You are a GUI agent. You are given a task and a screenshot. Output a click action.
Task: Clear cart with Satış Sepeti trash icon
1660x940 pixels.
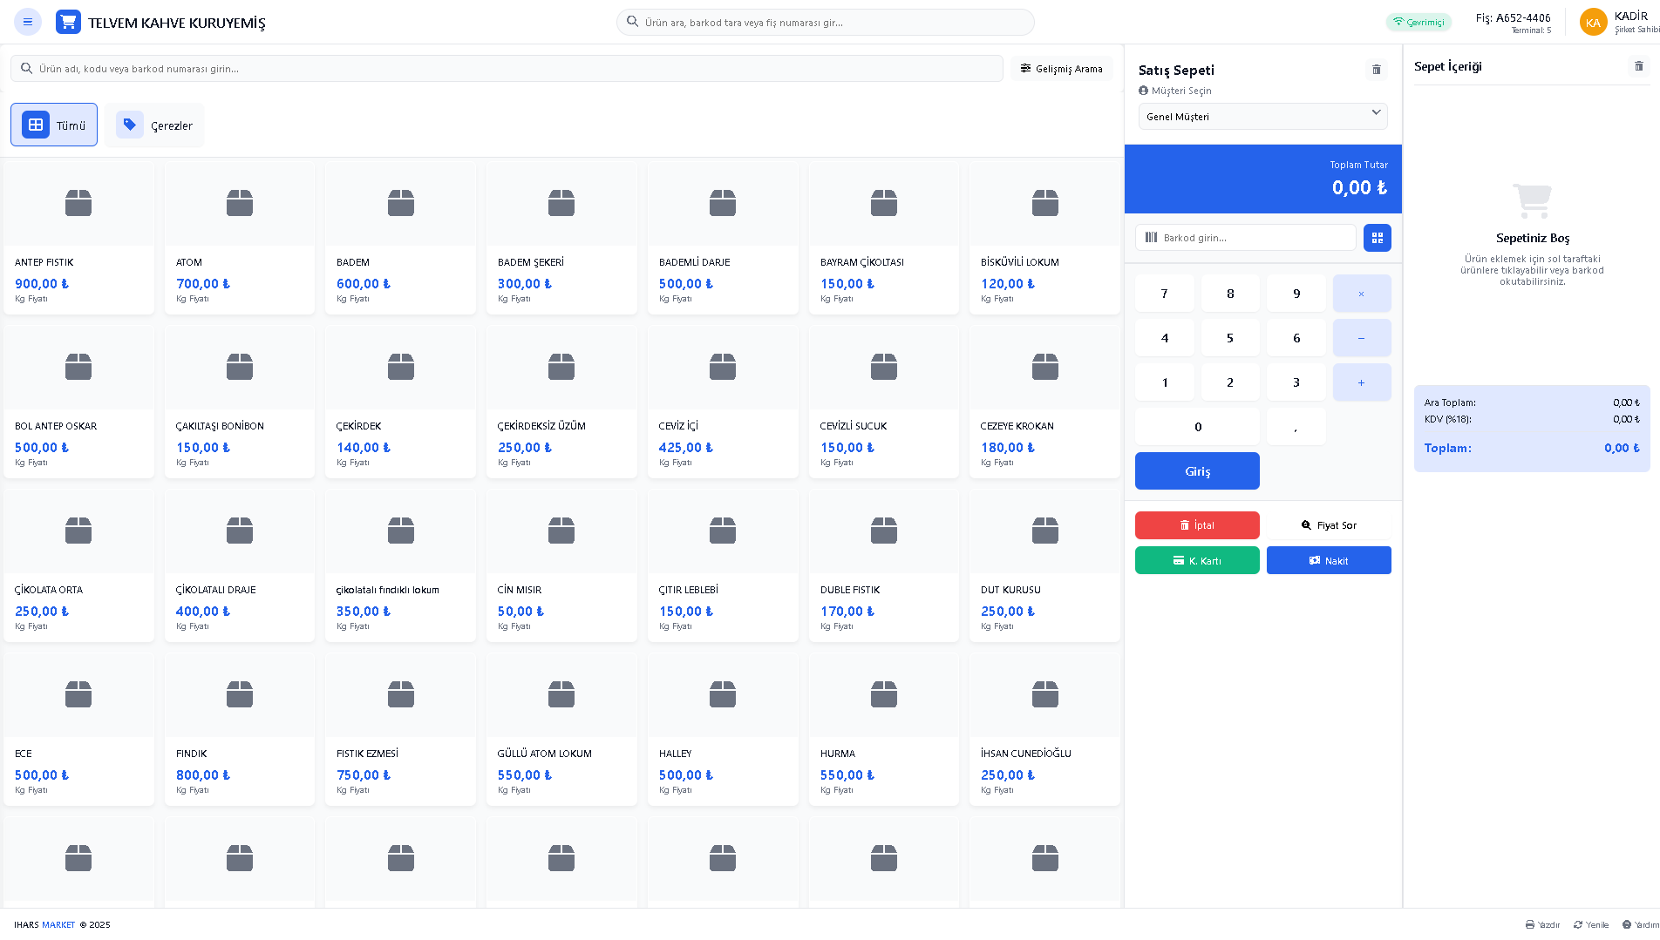tap(1377, 70)
